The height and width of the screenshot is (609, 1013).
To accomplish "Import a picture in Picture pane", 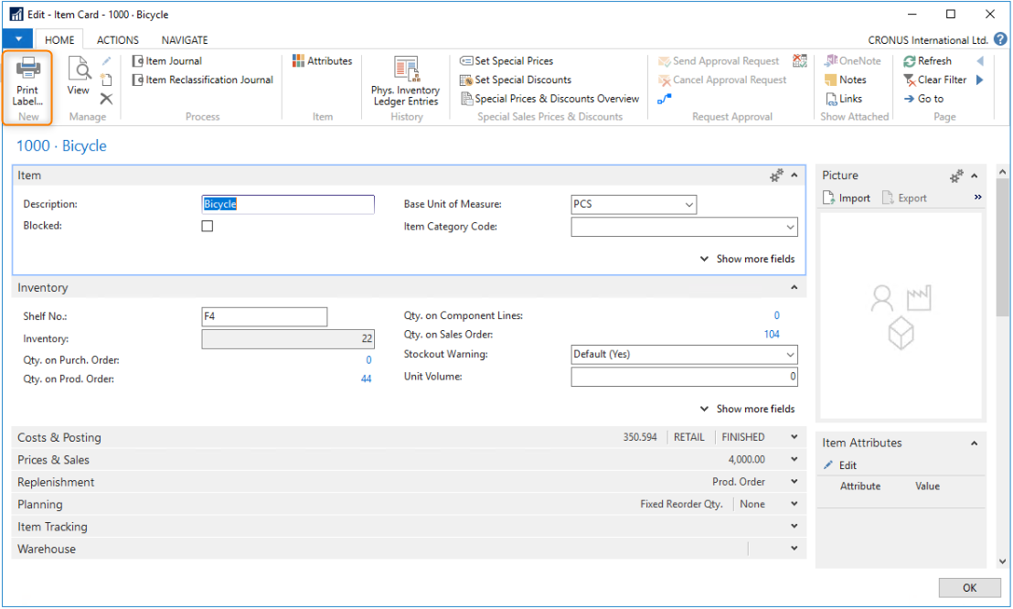I will 847,198.
